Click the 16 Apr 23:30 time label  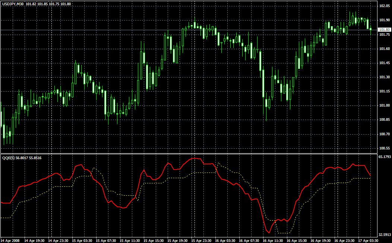coord(345,240)
